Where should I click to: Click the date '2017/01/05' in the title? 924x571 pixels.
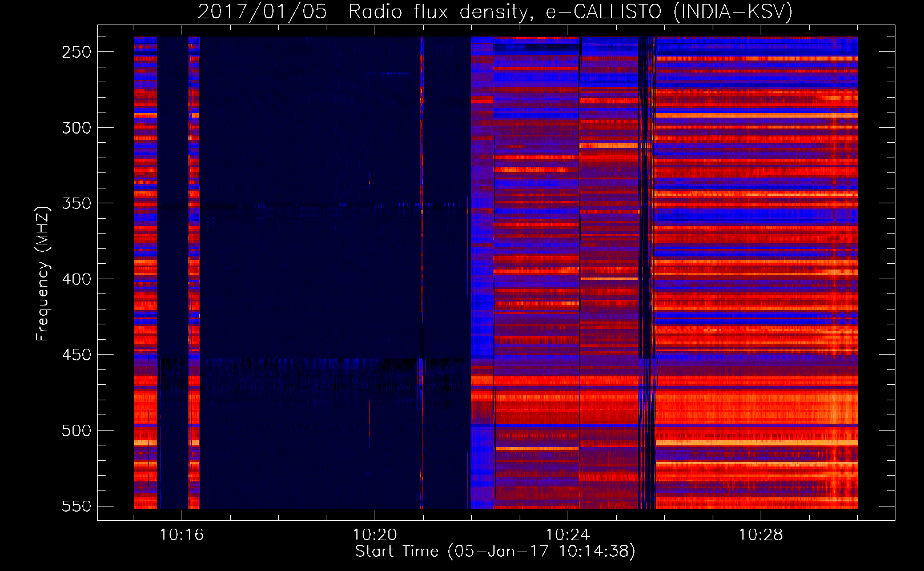(262, 12)
